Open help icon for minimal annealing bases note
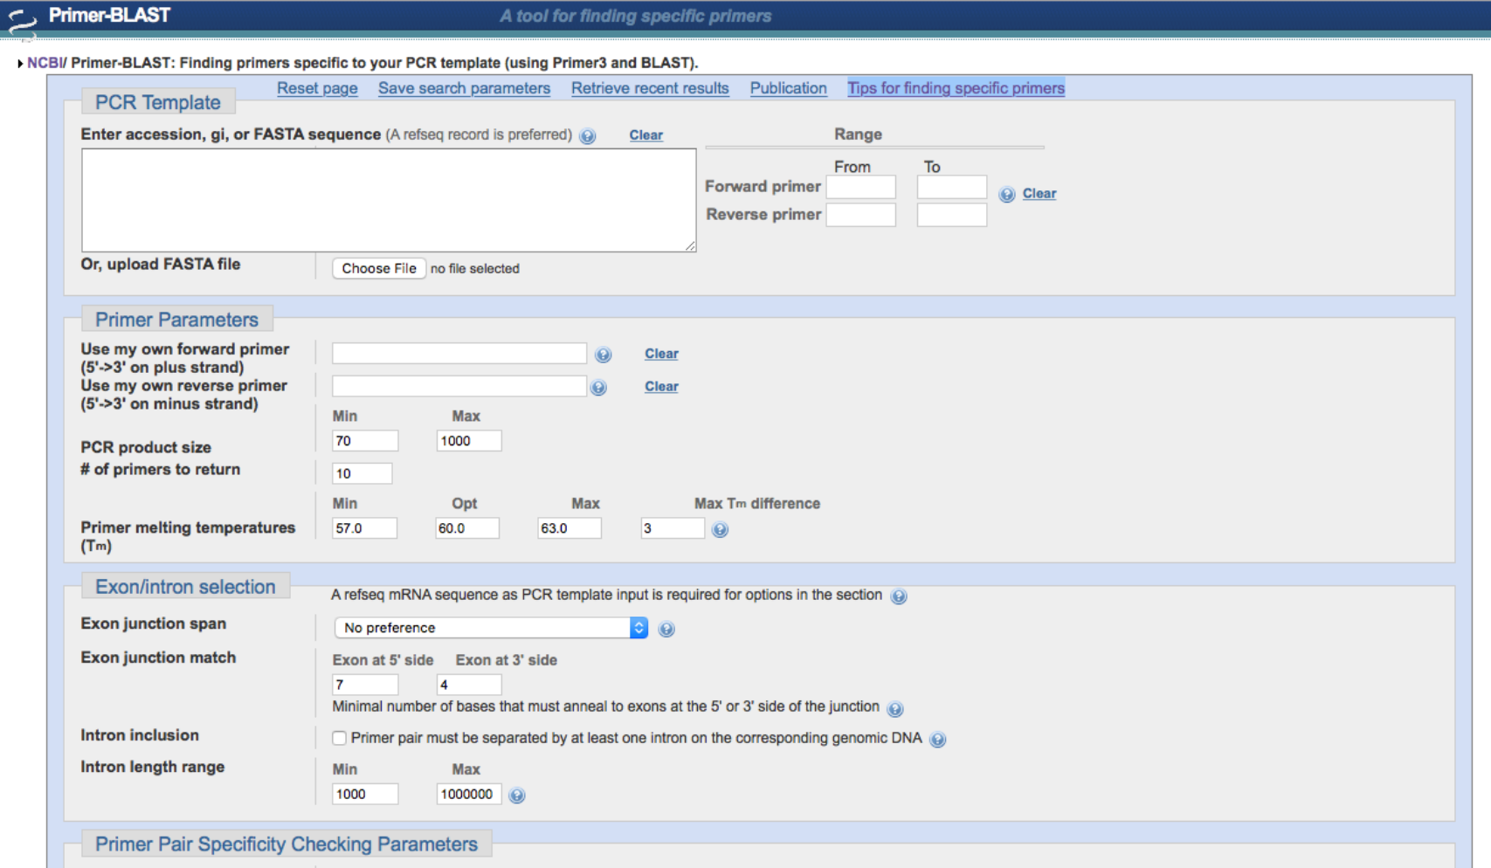Viewport: 1491px width, 868px height. coord(895,708)
